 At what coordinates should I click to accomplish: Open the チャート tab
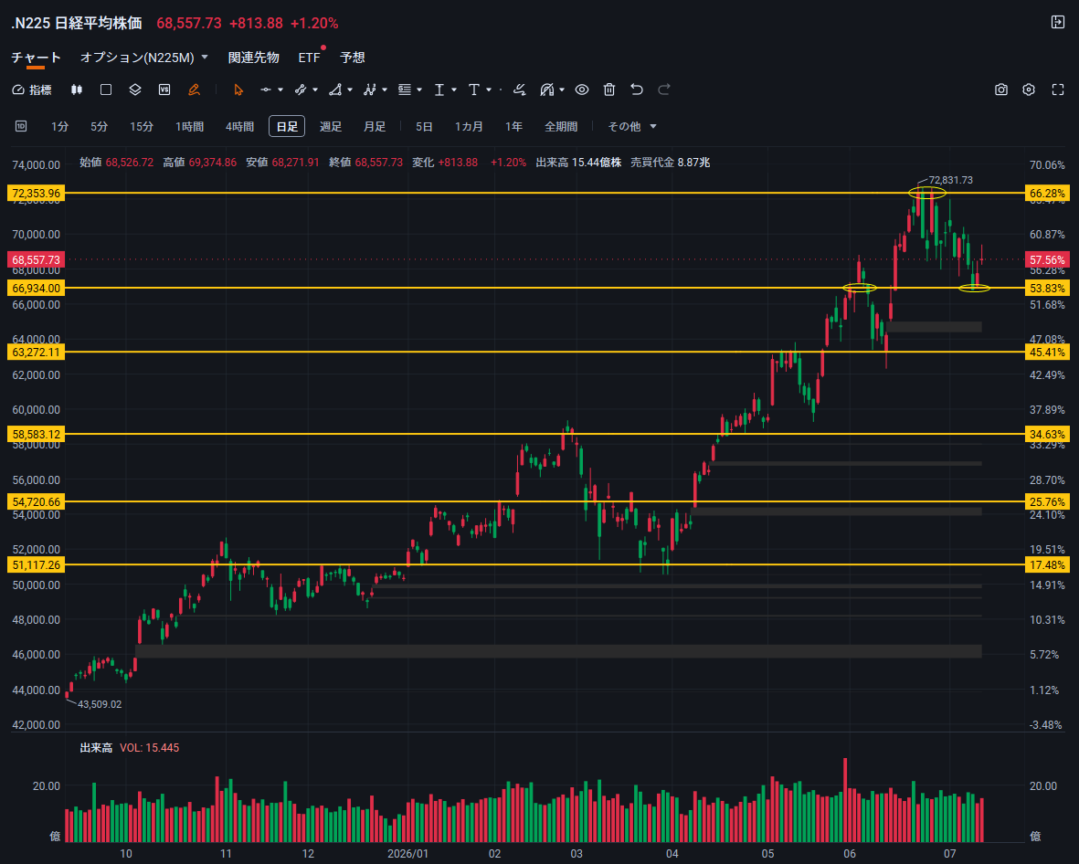[x=36, y=58]
